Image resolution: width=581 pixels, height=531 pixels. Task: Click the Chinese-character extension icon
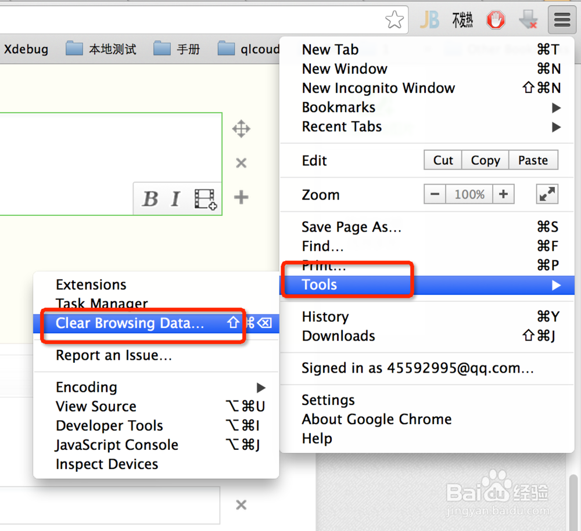pyautogui.click(x=462, y=20)
